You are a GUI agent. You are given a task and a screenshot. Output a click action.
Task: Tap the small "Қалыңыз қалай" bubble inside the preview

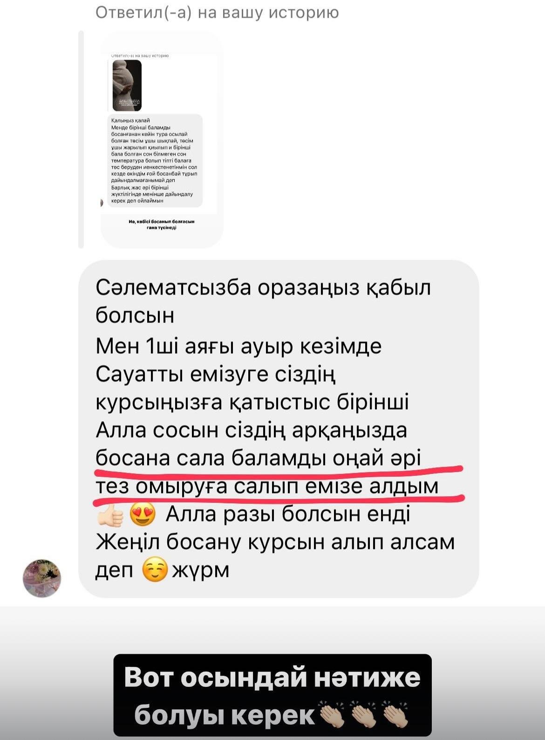point(156,160)
